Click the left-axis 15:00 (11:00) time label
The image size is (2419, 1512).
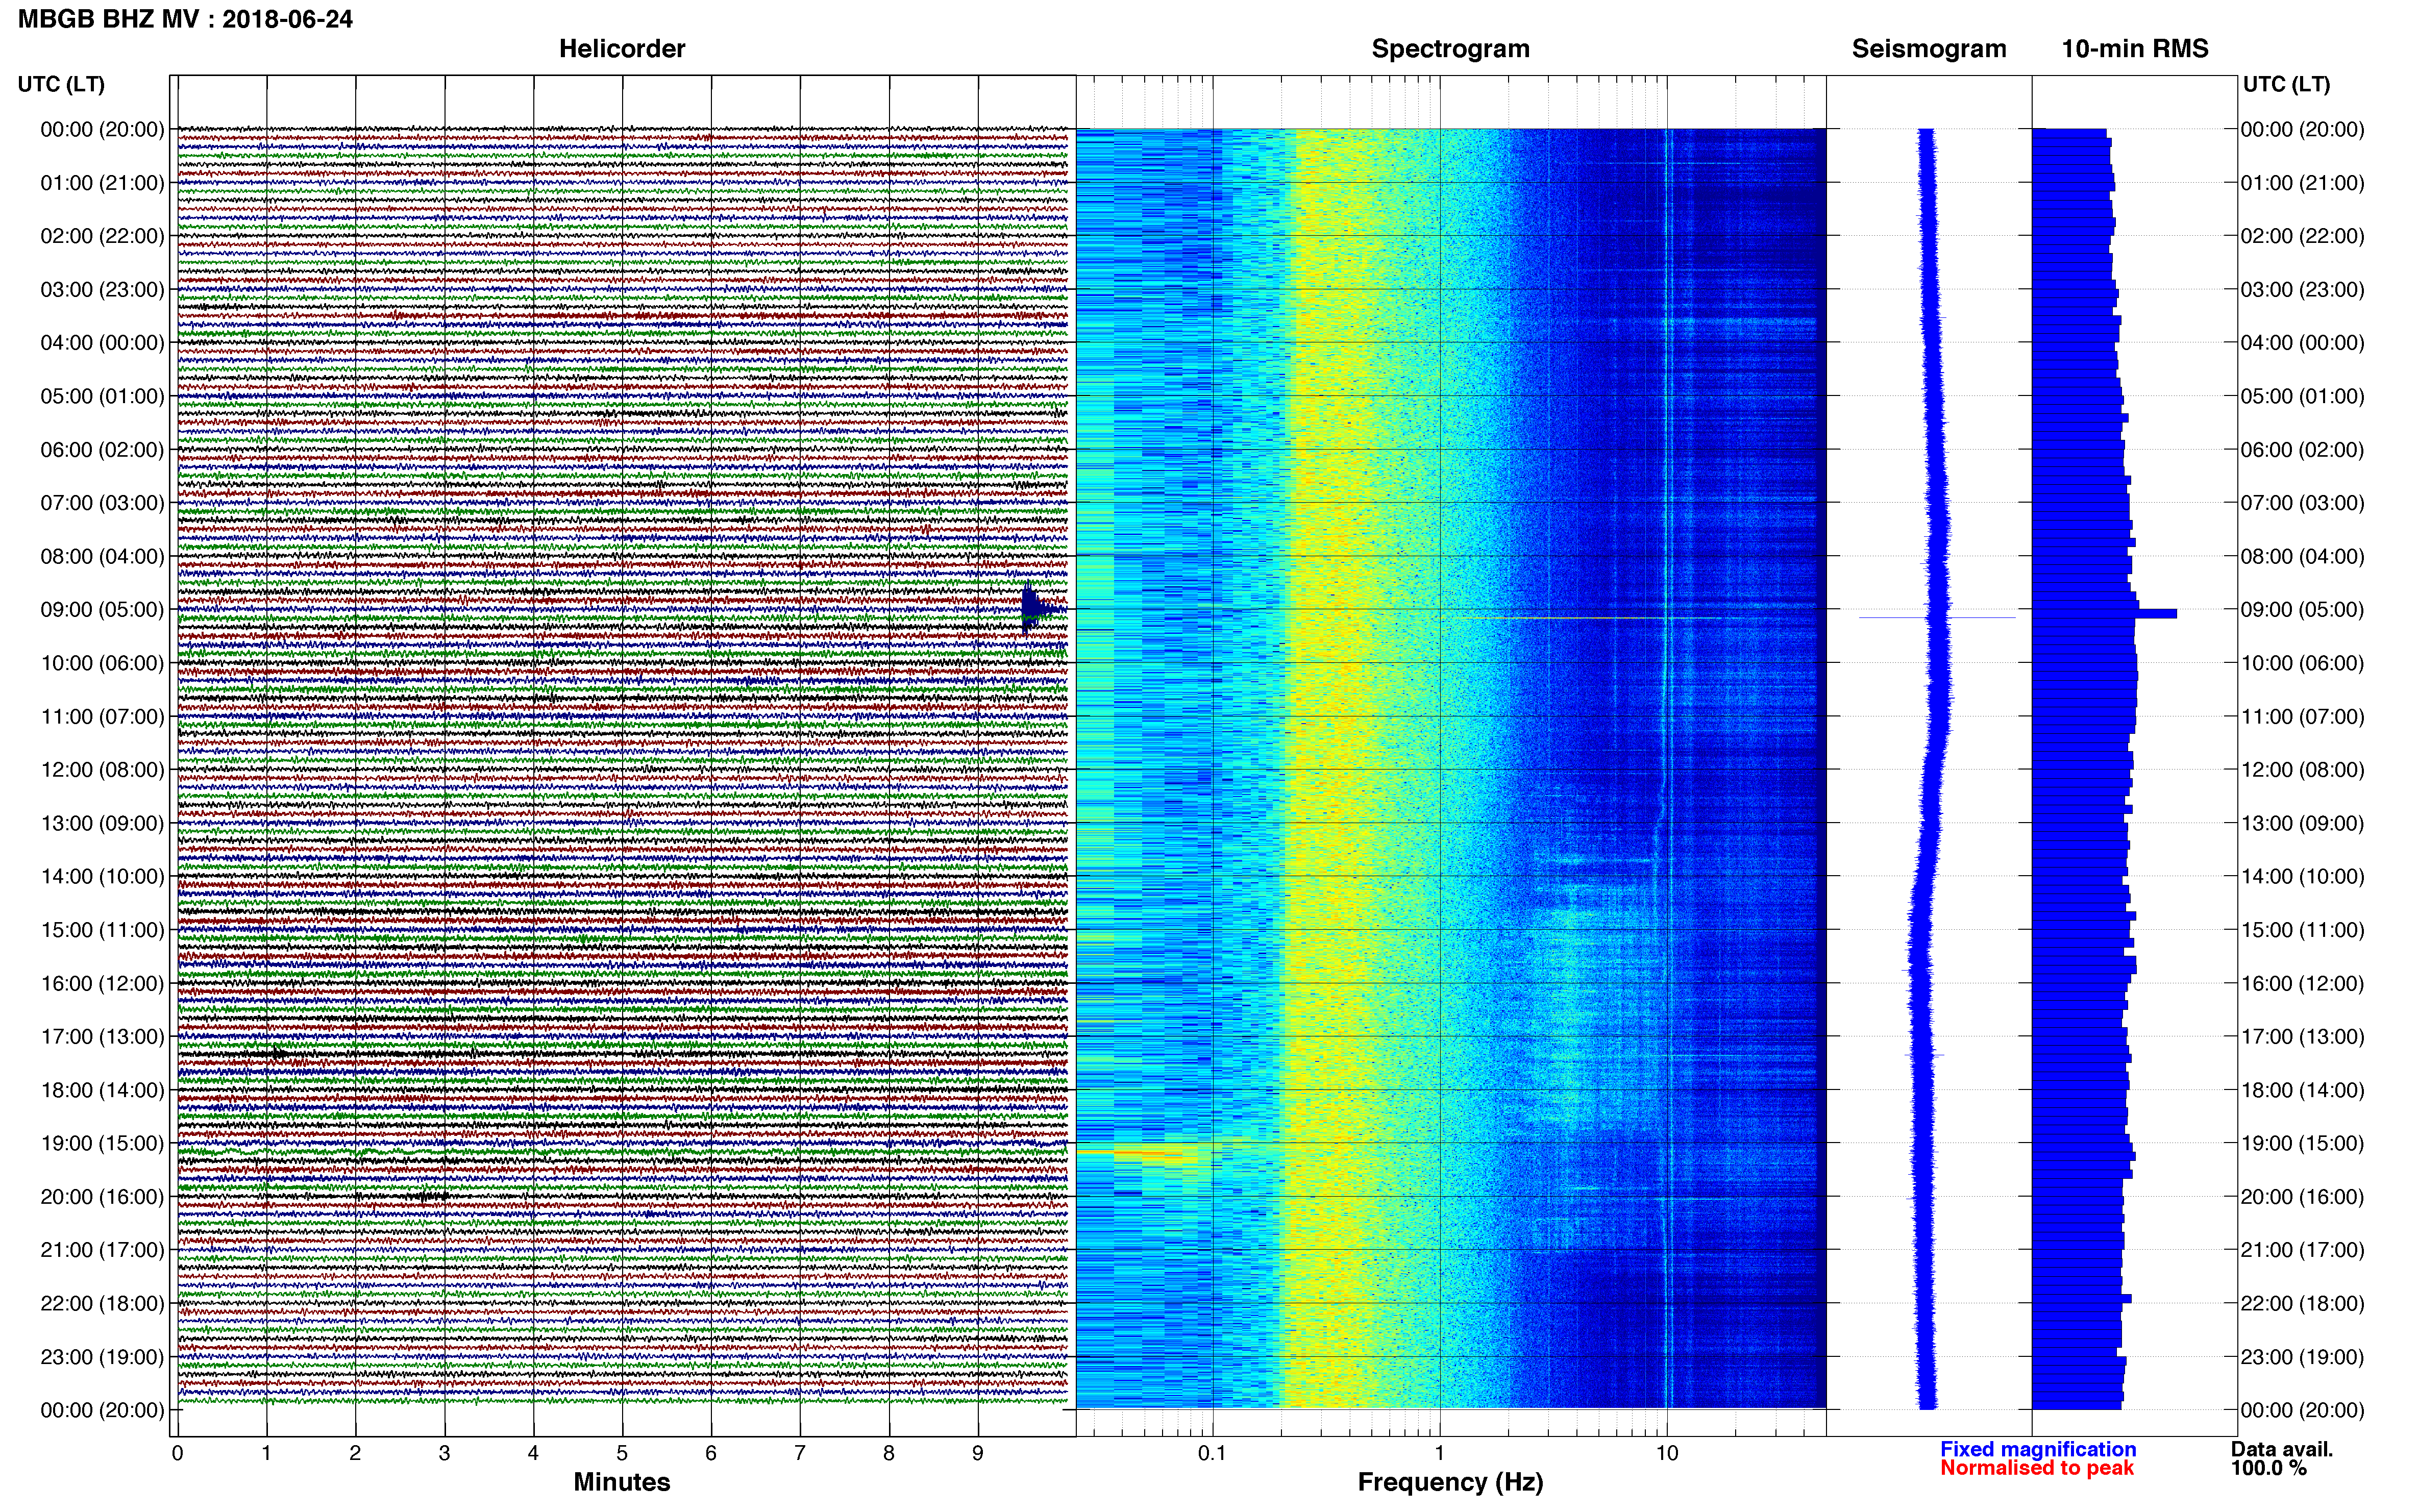[102, 929]
